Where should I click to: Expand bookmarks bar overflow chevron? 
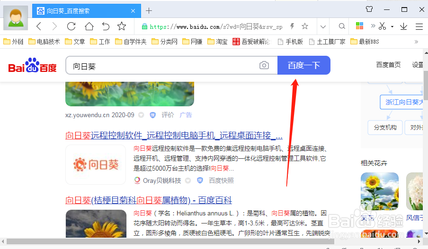(x=416, y=42)
